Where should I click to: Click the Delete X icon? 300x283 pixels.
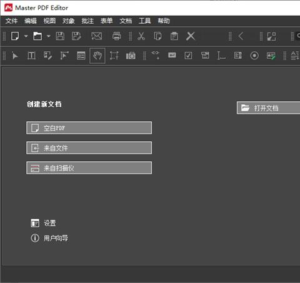pos(191,36)
